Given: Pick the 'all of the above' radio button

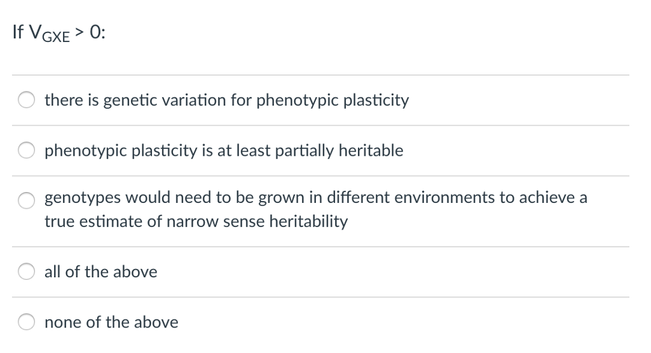Looking at the screenshot, I should tap(27, 272).
